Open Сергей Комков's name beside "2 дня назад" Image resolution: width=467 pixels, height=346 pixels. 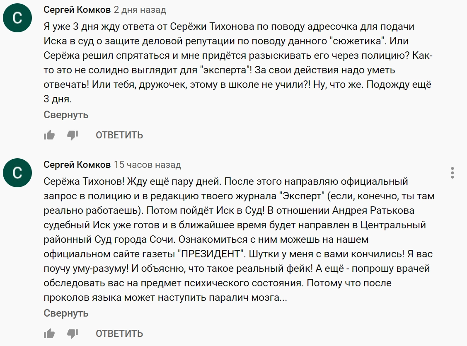77,10
